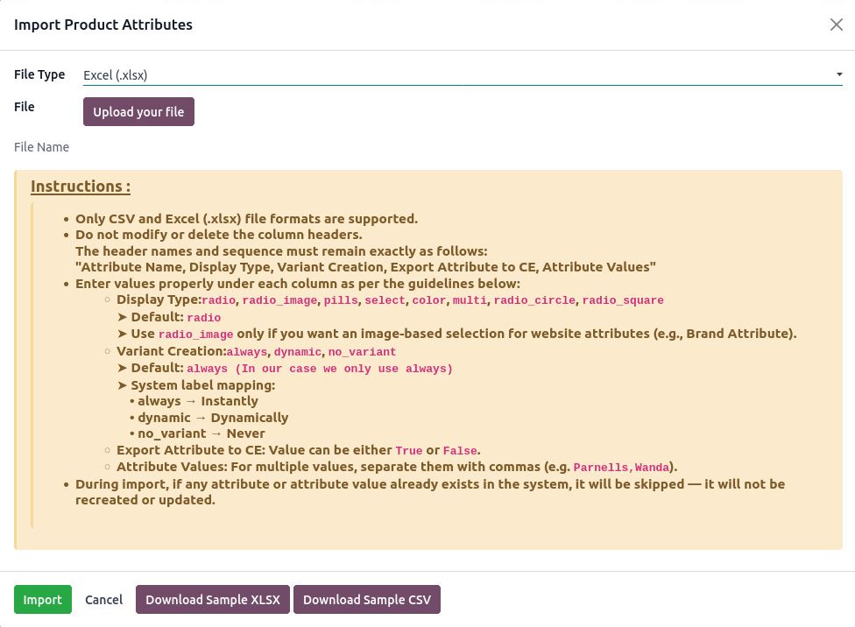Click the color display type value
The width and height of the screenshot is (855, 627).
(x=428, y=300)
